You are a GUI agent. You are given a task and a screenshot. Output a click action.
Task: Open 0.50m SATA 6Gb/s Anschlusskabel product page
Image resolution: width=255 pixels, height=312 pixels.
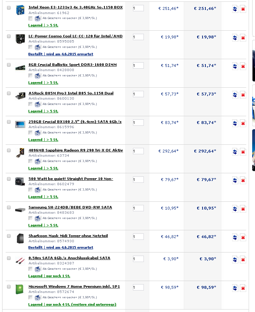pyautogui.click(x=69, y=258)
